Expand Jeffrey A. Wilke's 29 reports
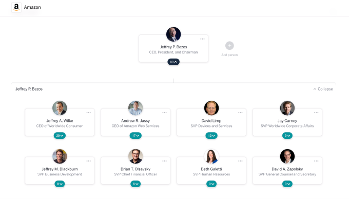349x199 pixels. 60,136
